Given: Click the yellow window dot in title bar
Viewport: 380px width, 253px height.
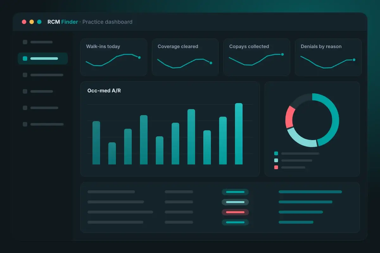Looking at the screenshot, I should [x=32, y=22].
